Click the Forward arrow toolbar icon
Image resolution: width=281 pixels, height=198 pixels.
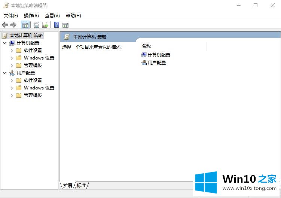(x=13, y=25)
